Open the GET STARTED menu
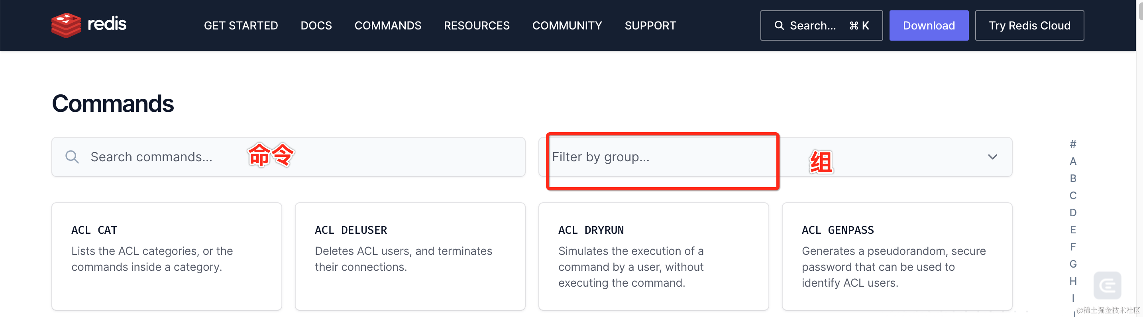 (240, 26)
